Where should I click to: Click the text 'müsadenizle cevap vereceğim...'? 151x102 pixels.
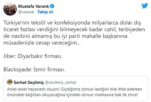point(42,43)
